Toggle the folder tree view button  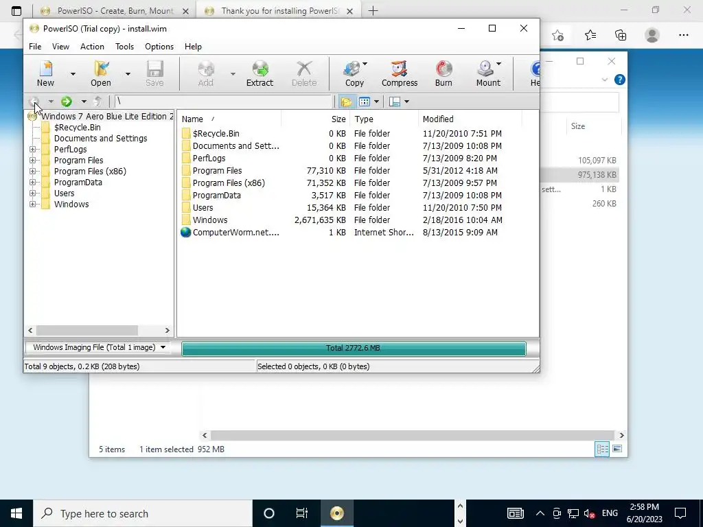point(346,102)
